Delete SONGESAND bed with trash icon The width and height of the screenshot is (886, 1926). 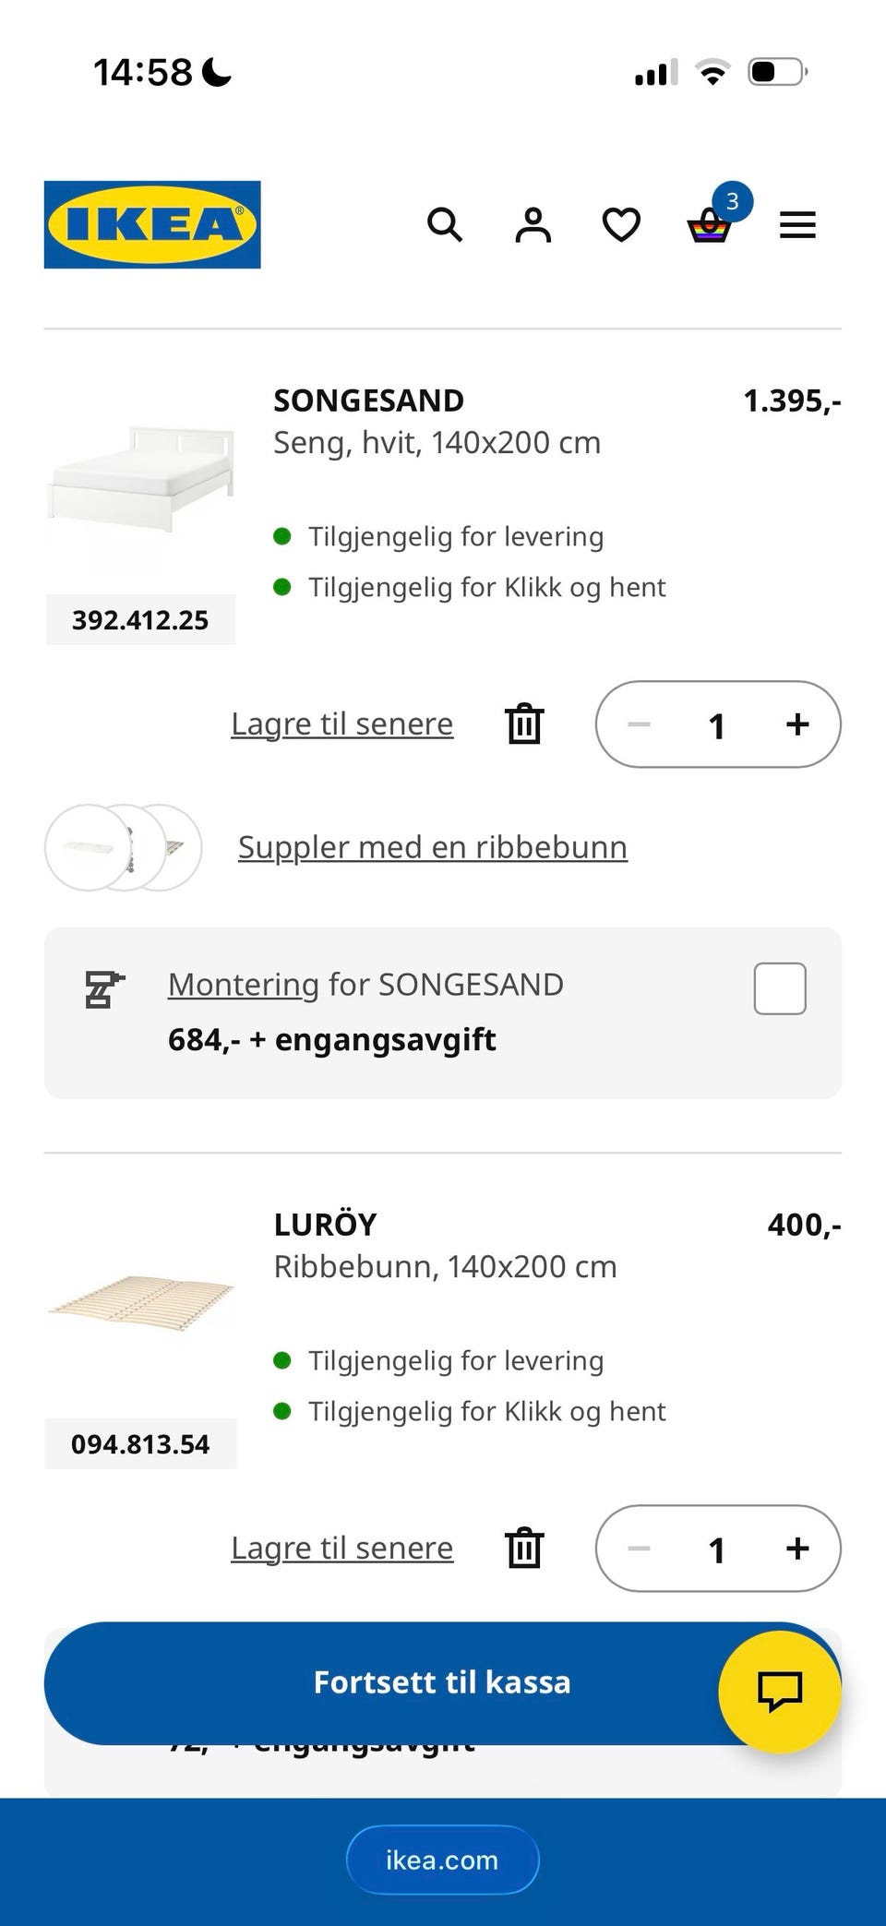pyautogui.click(x=524, y=724)
